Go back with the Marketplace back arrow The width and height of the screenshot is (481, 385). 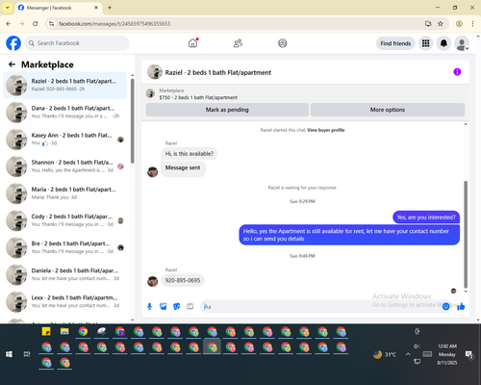tap(12, 64)
